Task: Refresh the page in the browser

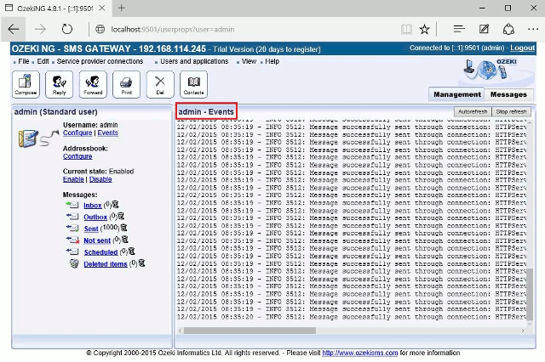Action: pyautogui.click(x=67, y=29)
